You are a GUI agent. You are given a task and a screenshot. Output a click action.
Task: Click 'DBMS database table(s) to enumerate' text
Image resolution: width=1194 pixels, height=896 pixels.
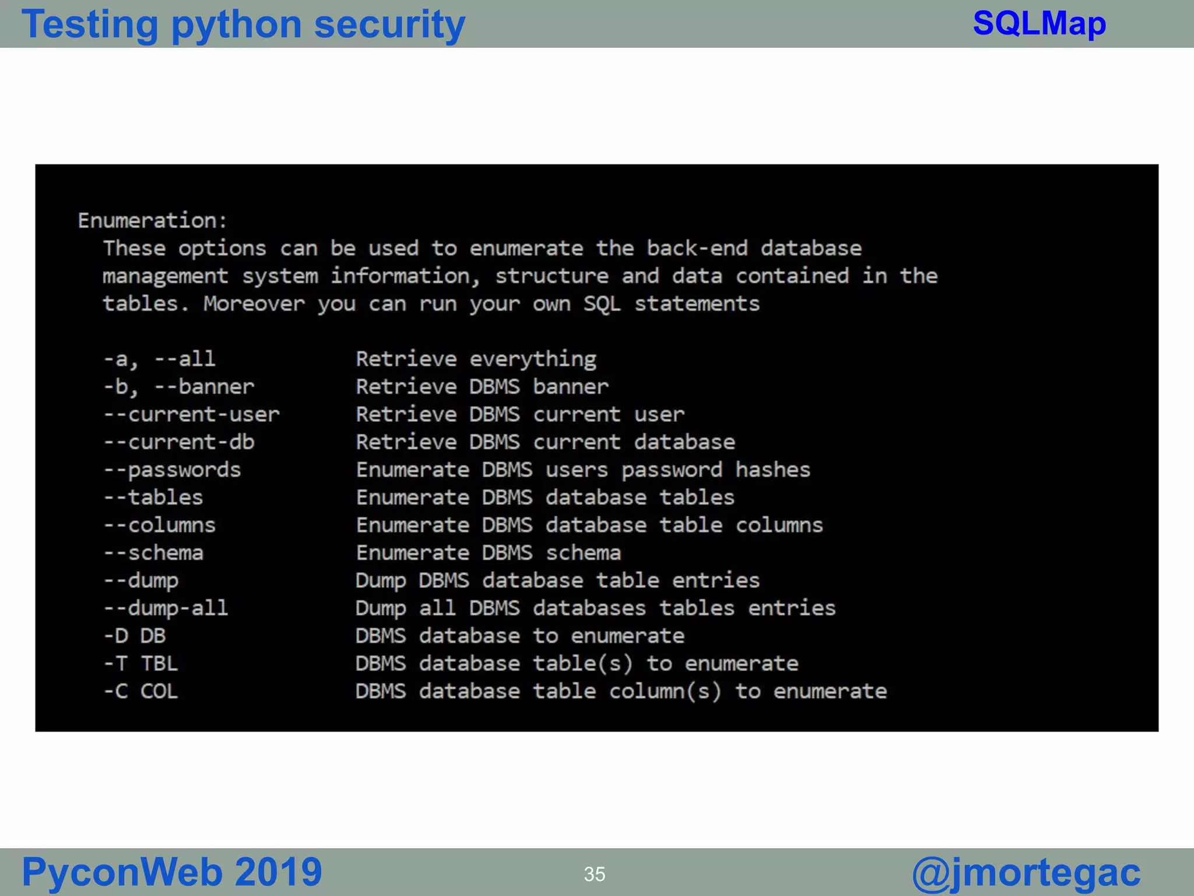pyautogui.click(x=577, y=664)
